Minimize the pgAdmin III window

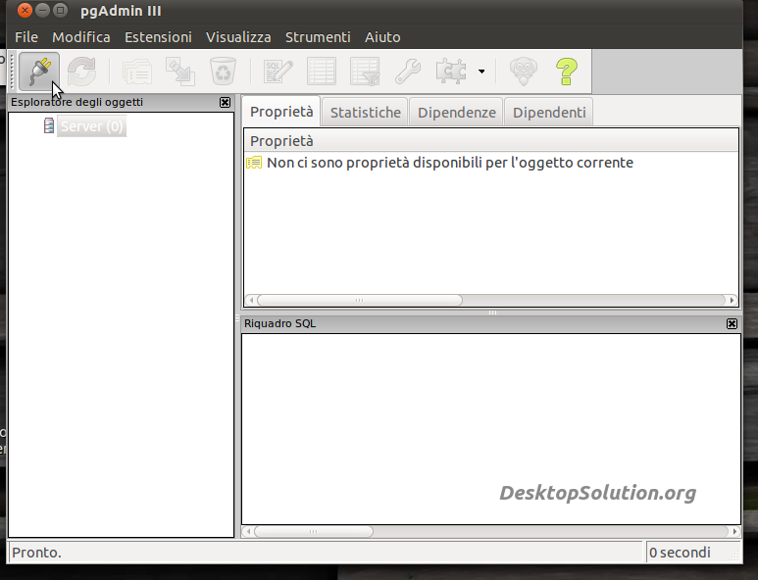click(x=42, y=10)
